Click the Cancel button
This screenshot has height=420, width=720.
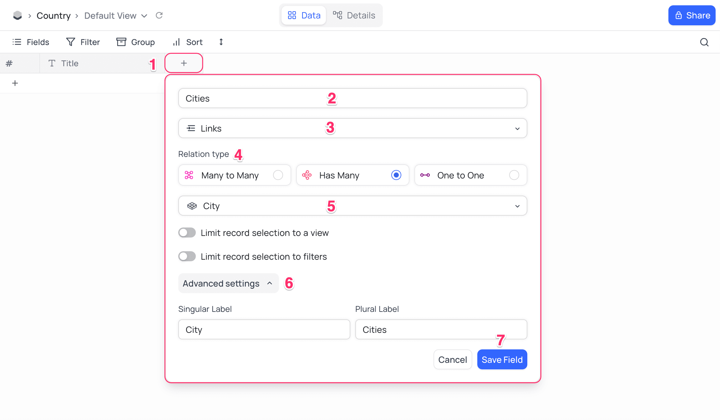pos(452,359)
